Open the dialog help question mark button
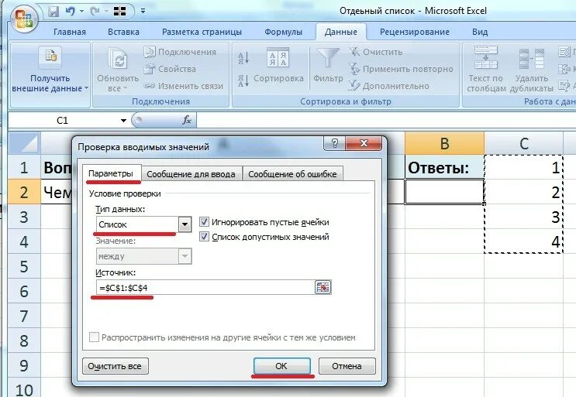 pos(334,143)
